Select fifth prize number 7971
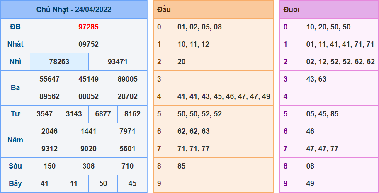This screenshot has height=193, width=379. (127, 131)
